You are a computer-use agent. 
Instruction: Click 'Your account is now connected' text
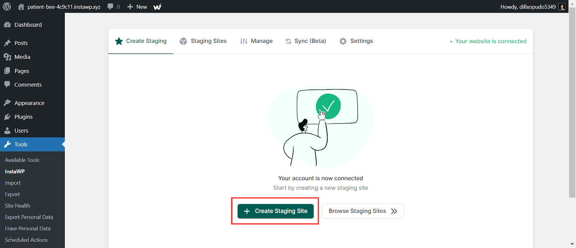320,178
